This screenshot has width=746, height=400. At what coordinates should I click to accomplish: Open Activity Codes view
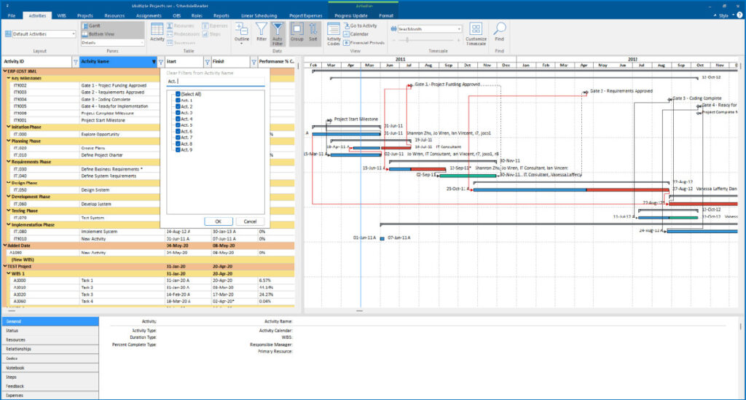334,34
